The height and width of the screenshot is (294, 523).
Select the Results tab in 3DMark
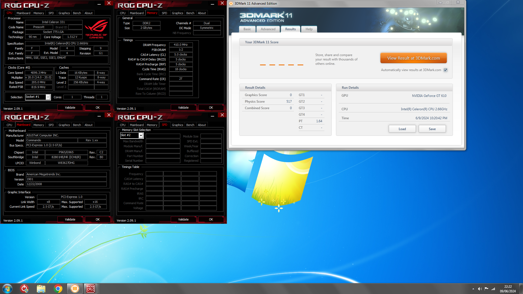tap(290, 29)
